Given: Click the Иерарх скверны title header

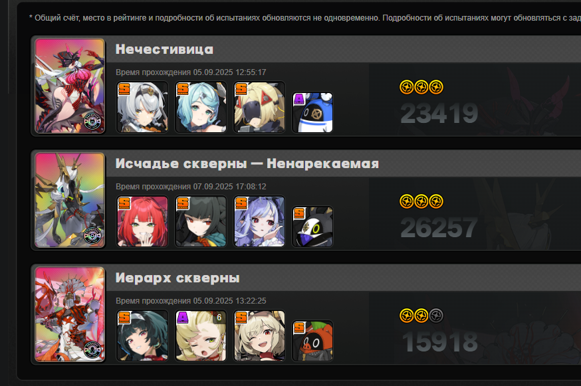Looking at the screenshot, I should (177, 278).
